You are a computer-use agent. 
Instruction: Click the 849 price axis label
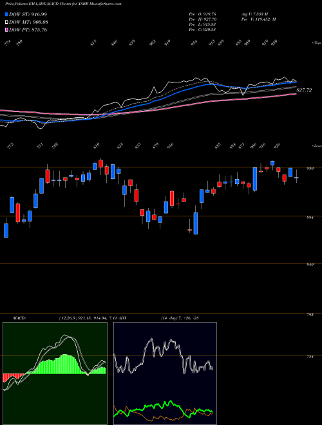(310, 265)
